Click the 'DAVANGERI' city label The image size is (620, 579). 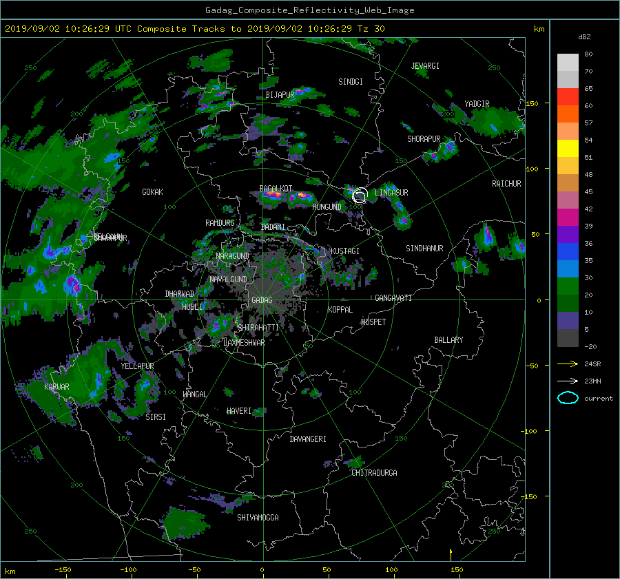tap(308, 439)
